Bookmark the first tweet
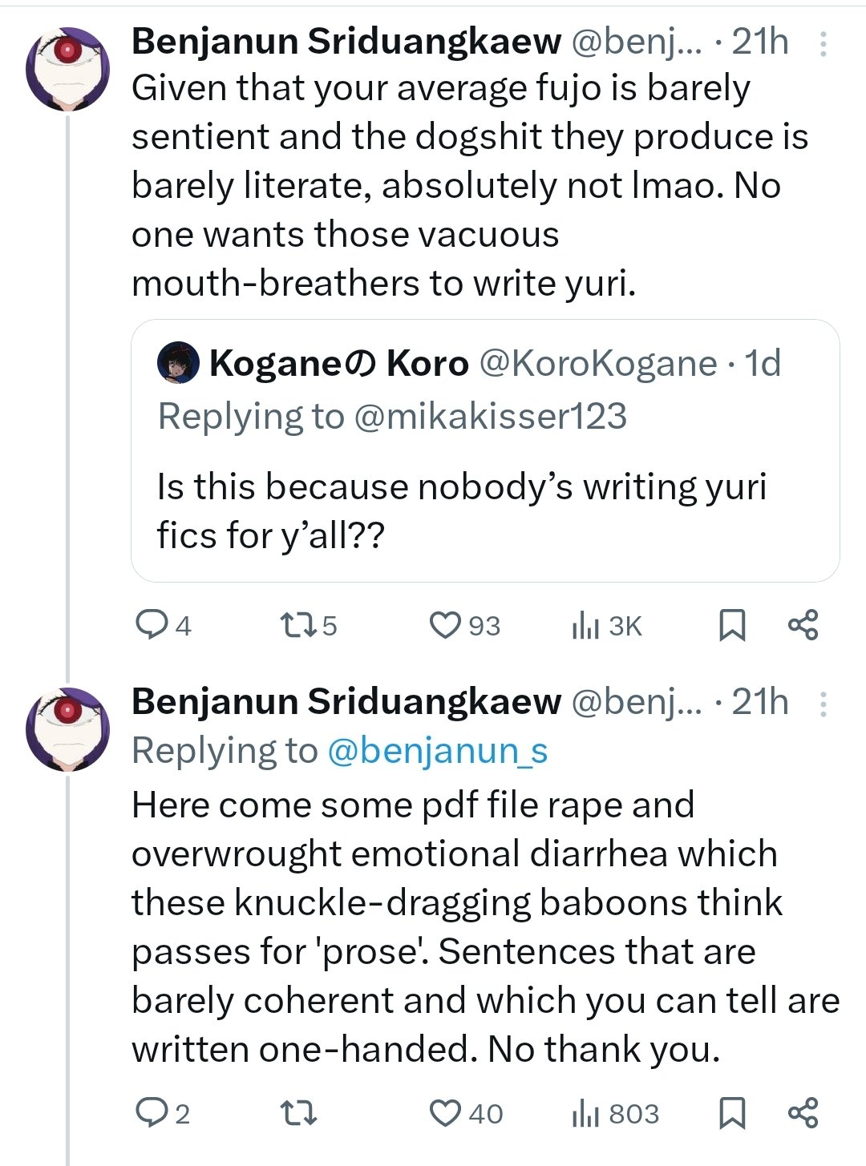Image resolution: width=866 pixels, height=1166 pixels. 731,625
